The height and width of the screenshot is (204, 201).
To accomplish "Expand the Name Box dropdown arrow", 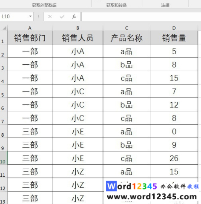I will pos(30,17).
